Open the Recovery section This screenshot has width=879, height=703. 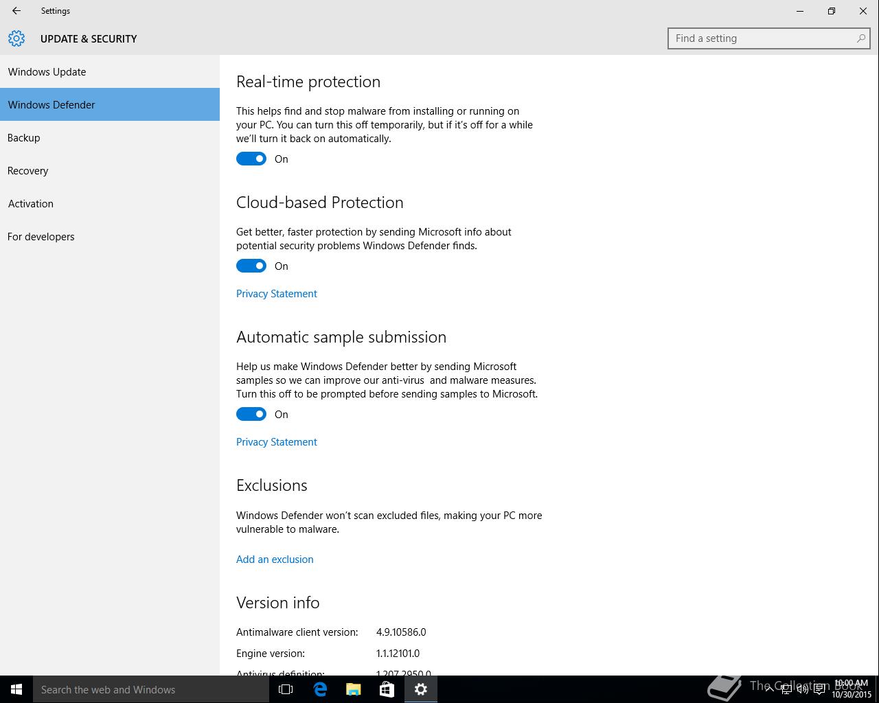[110, 170]
